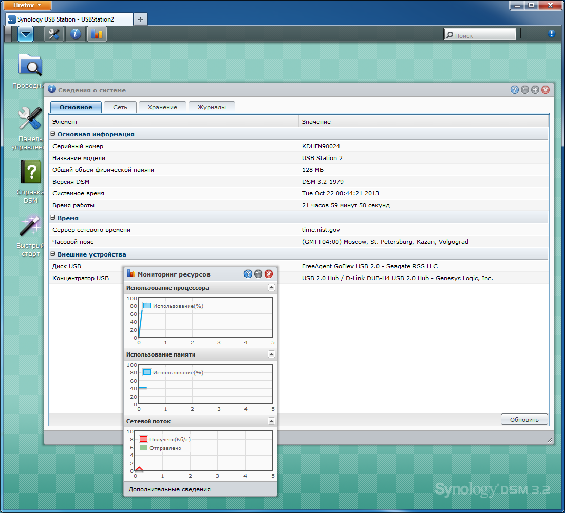Viewport: 565px width, 513px height.
Task: Open Control Panel from the taskbar wrench icon
Action: click(54, 34)
